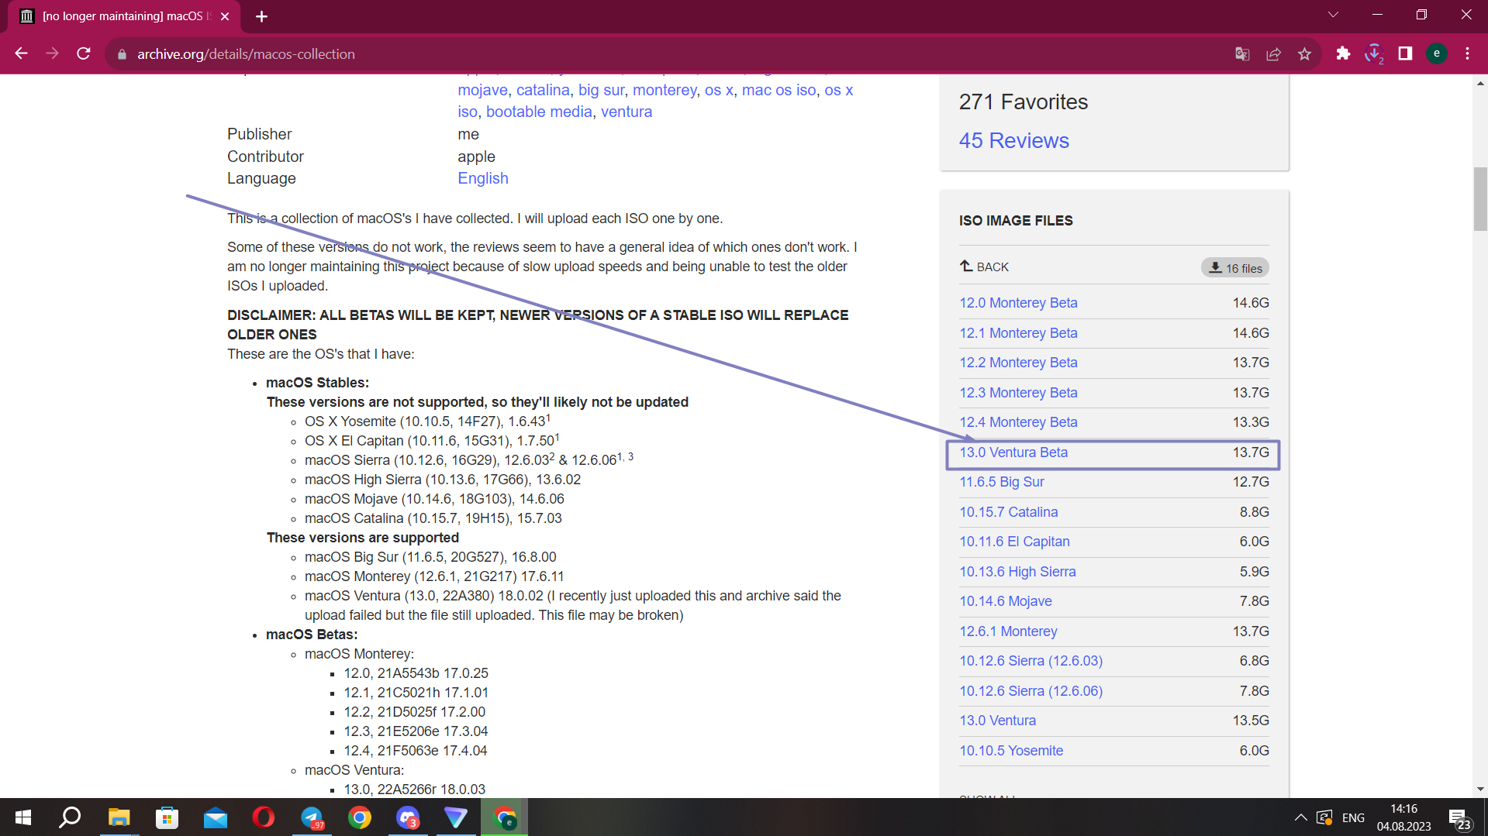Open the downloads extension icon
1488x836 pixels.
click(x=1374, y=53)
